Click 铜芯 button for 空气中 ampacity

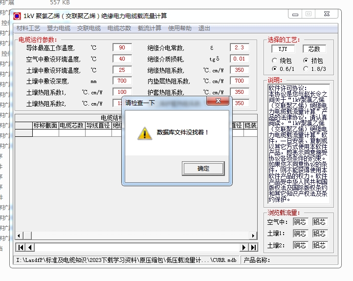[x=300, y=222]
